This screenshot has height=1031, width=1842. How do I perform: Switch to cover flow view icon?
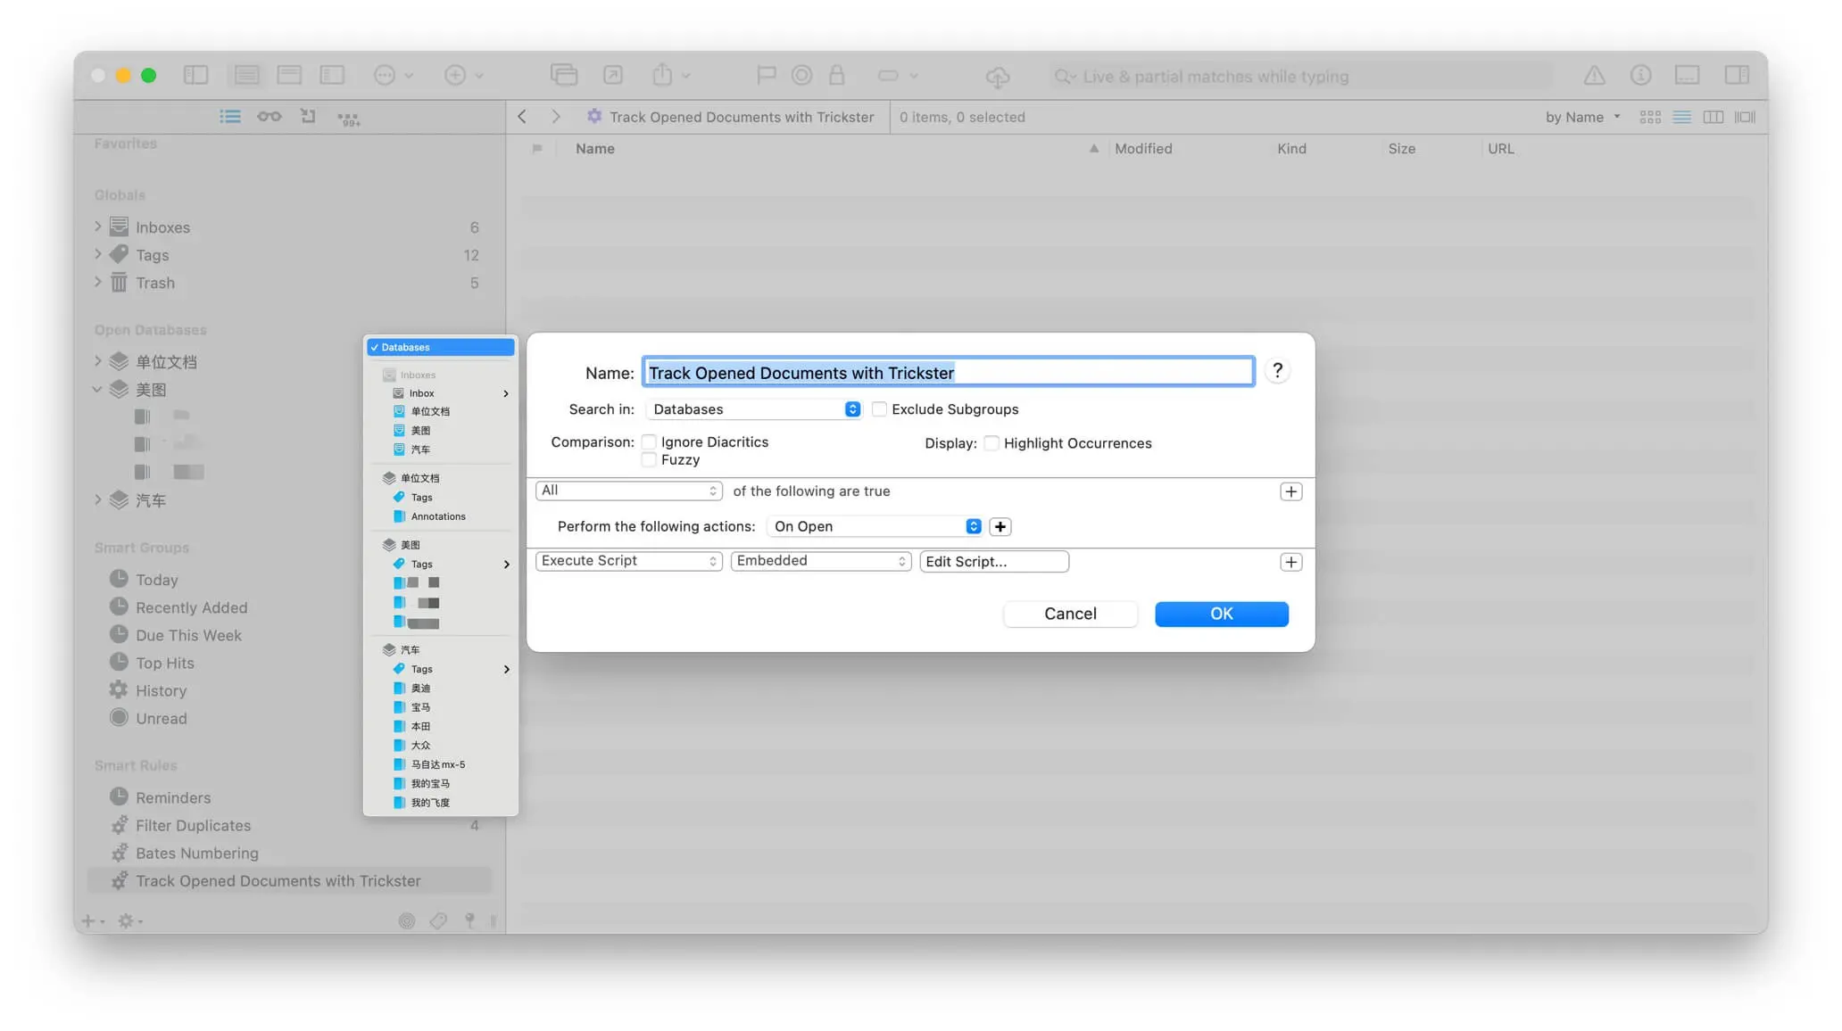[1745, 117]
